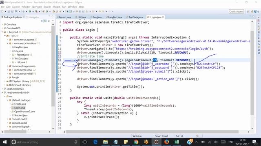Open the Source menu
Image resolution: width=261 pixels, height=146 pixels.
(x=16, y=7)
